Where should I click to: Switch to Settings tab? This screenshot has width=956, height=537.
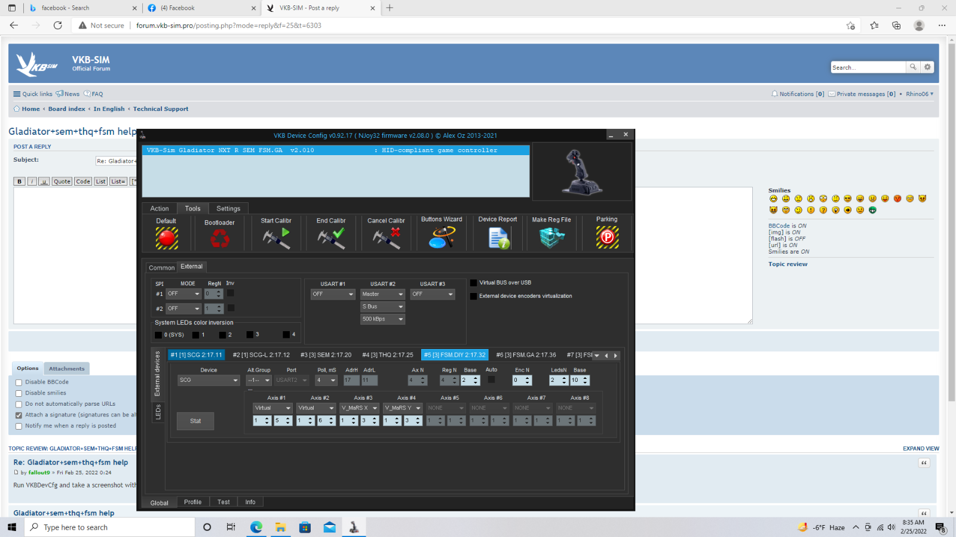click(x=228, y=208)
